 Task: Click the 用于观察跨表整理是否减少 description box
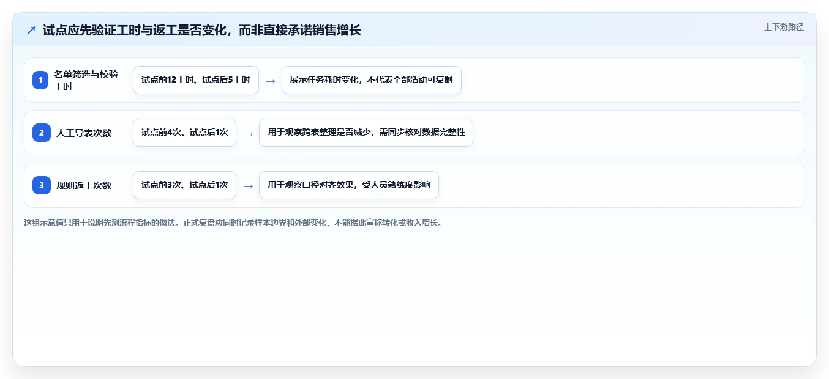pos(366,133)
